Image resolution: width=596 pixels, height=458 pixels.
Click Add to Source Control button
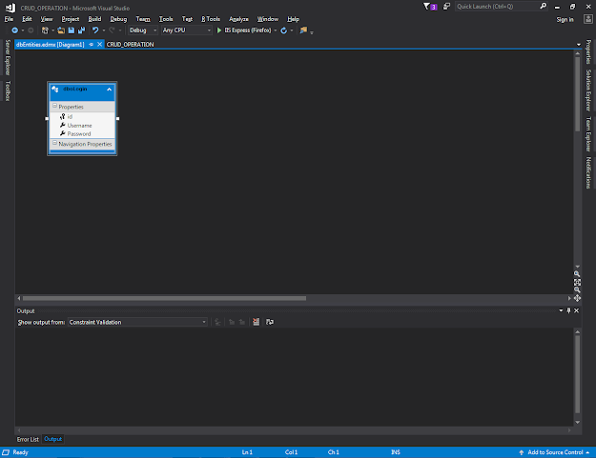click(x=555, y=452)
